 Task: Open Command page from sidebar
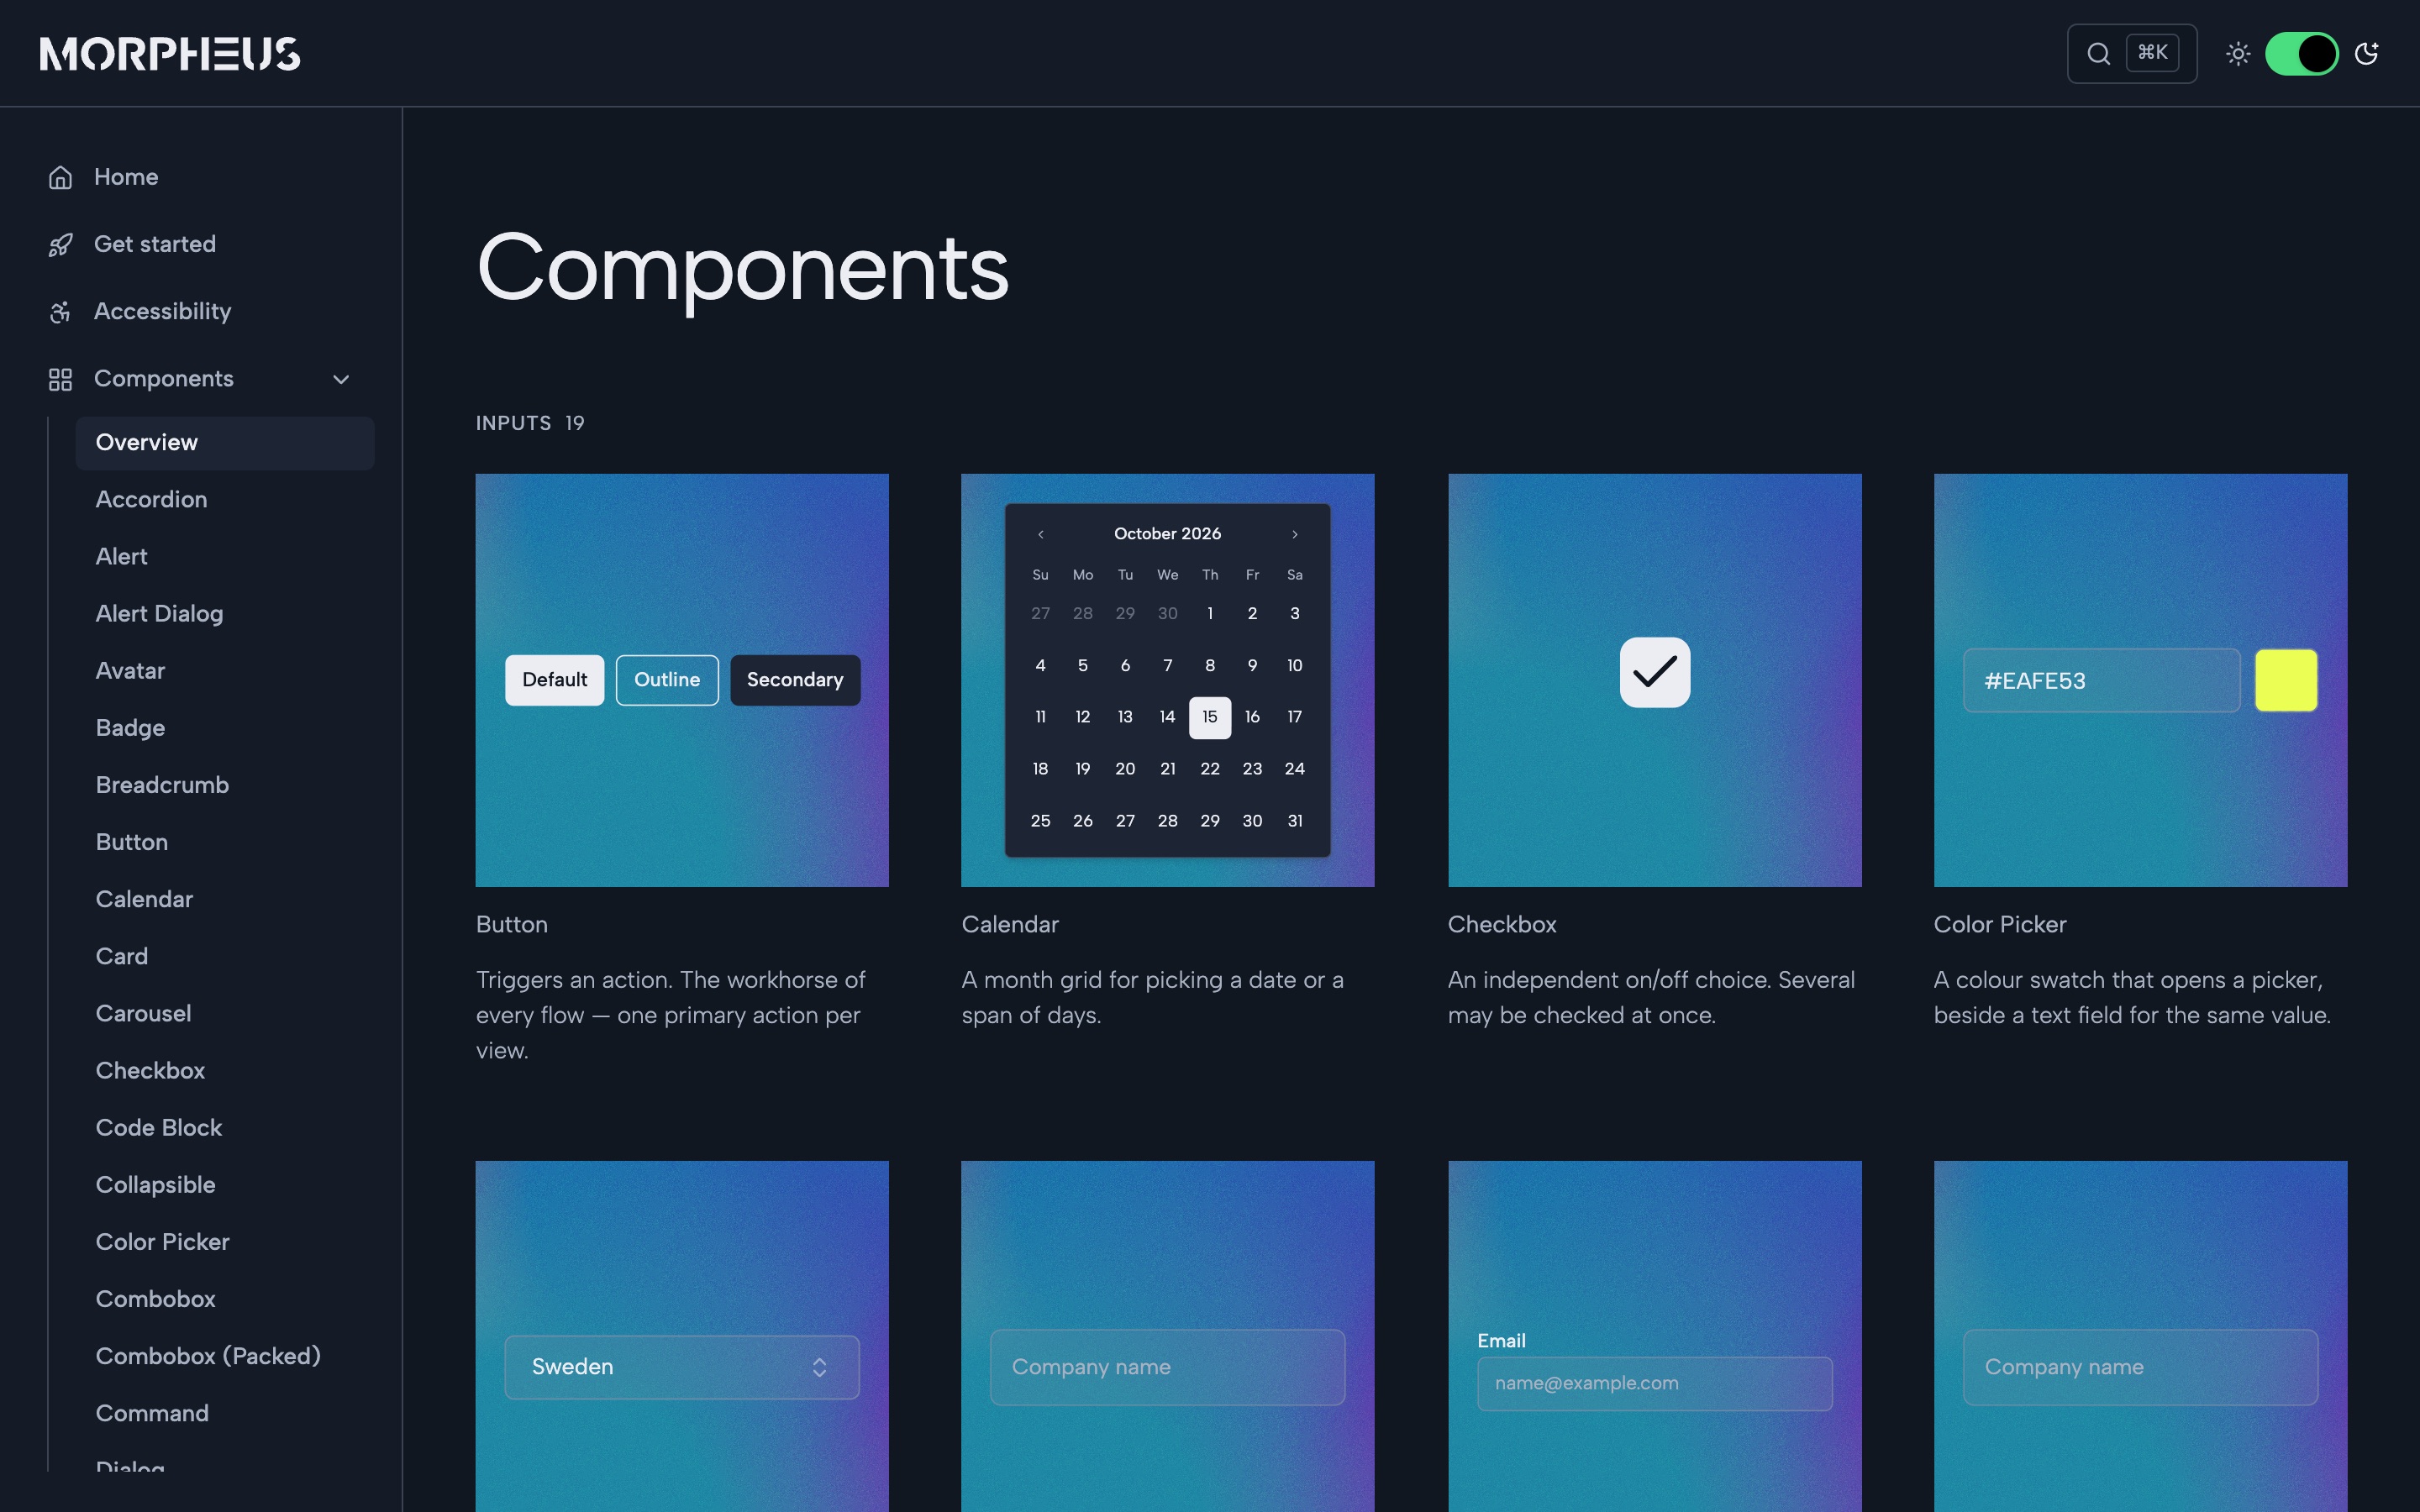point(152,1413)
